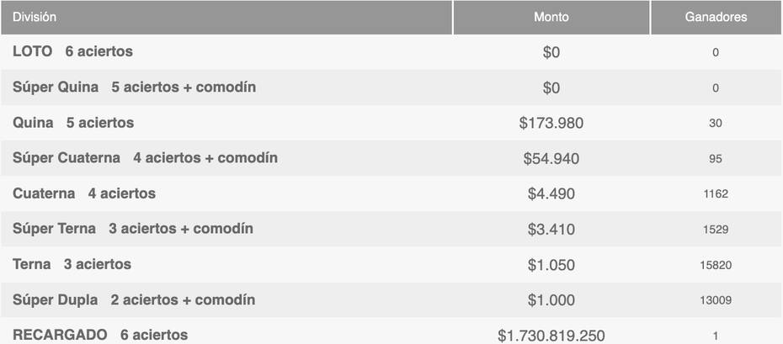Click the Ganadores column header
The image size is (783, 344).
[x=716, y=18]
